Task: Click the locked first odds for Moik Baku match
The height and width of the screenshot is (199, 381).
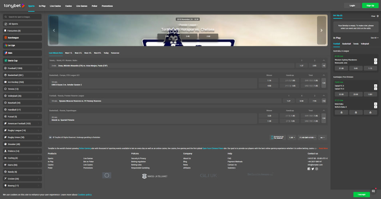Action: 341,112
